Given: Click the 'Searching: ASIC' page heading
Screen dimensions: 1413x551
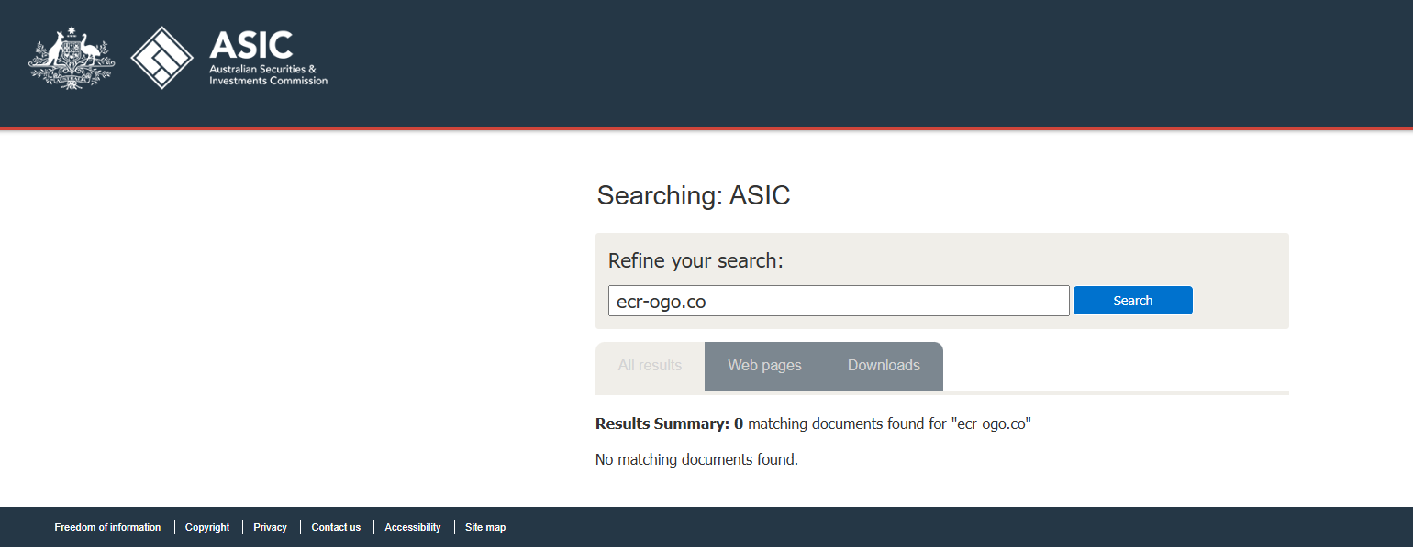Looking at the screenshot, I should coord(693,195).
